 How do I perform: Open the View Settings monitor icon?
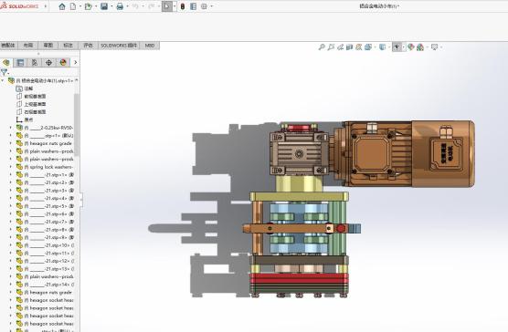click(435, 47)
